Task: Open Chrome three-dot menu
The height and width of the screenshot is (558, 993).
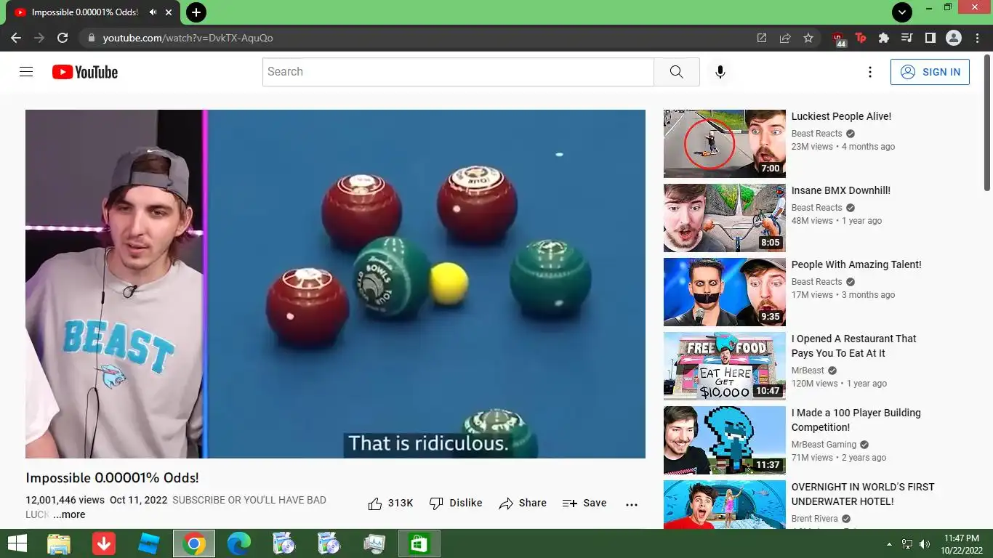Action: [x=976, y=38]
